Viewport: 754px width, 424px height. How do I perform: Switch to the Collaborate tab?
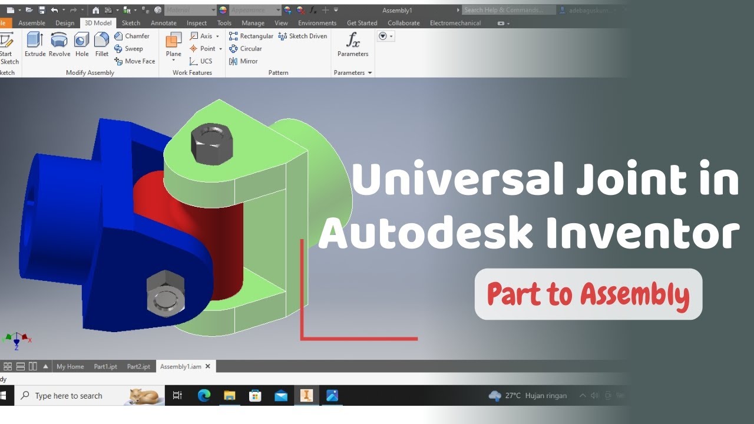tap(404, 23)
